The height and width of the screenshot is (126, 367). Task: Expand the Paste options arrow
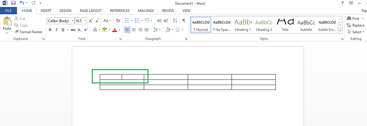7,33
